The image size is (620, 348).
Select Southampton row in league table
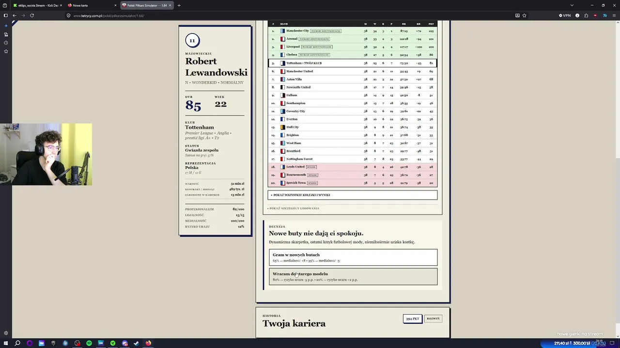[353, 103]
